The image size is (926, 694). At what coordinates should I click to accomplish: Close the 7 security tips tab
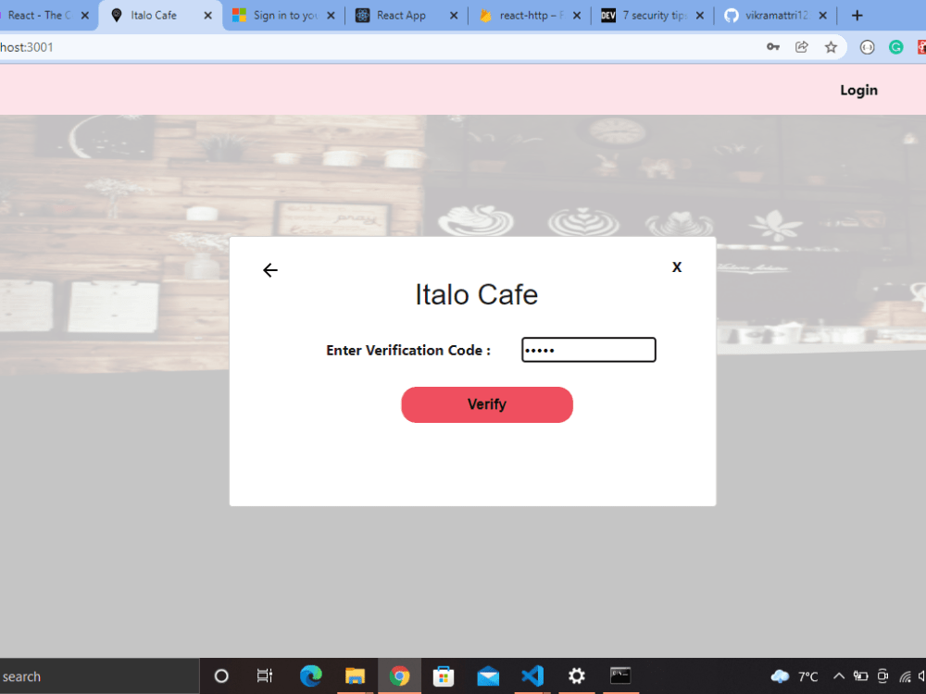coord(700,16)
